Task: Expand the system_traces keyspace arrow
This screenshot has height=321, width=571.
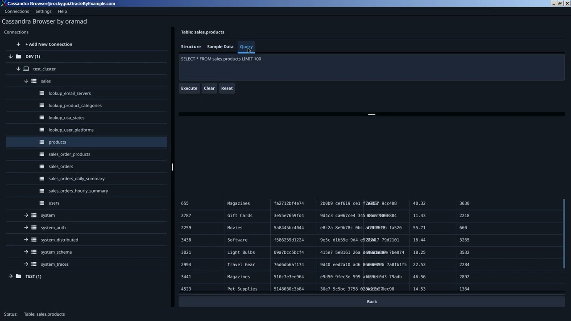Action: [x=26, y=264]
